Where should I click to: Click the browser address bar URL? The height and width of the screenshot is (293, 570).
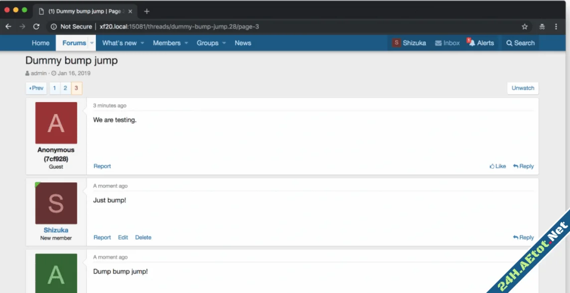tap(179, 27)
